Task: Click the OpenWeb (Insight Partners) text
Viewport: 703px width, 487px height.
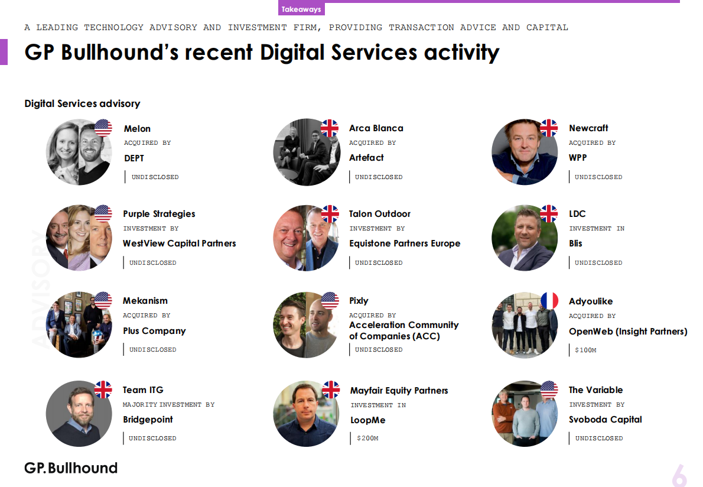Action: (627, 332)
